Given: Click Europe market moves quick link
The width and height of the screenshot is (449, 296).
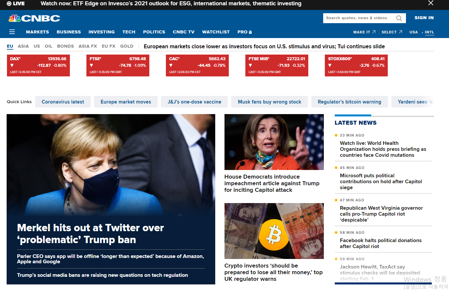Looking at the screenshot, I should 126,102.
